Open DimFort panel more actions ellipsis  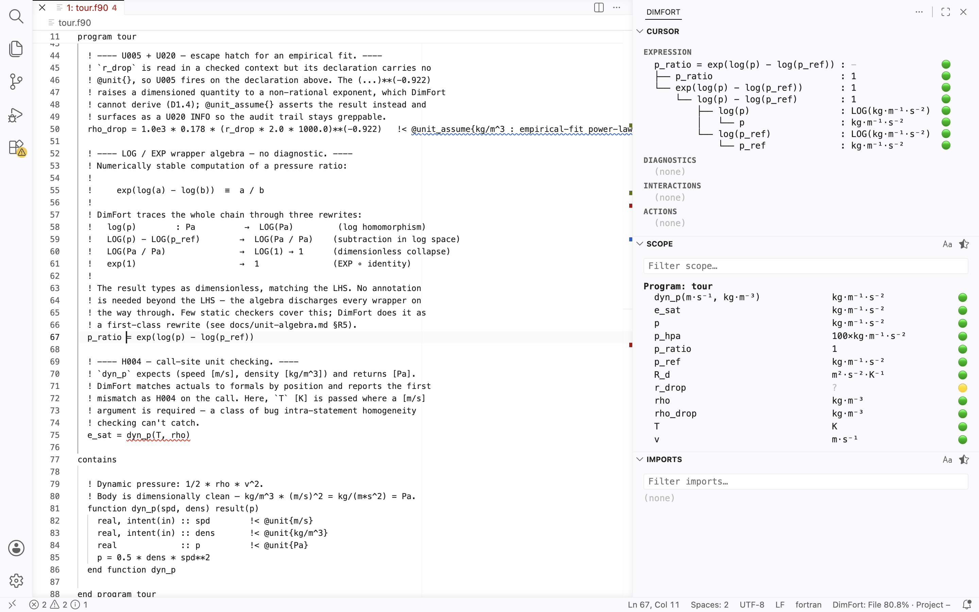click(x=919, y=12)
